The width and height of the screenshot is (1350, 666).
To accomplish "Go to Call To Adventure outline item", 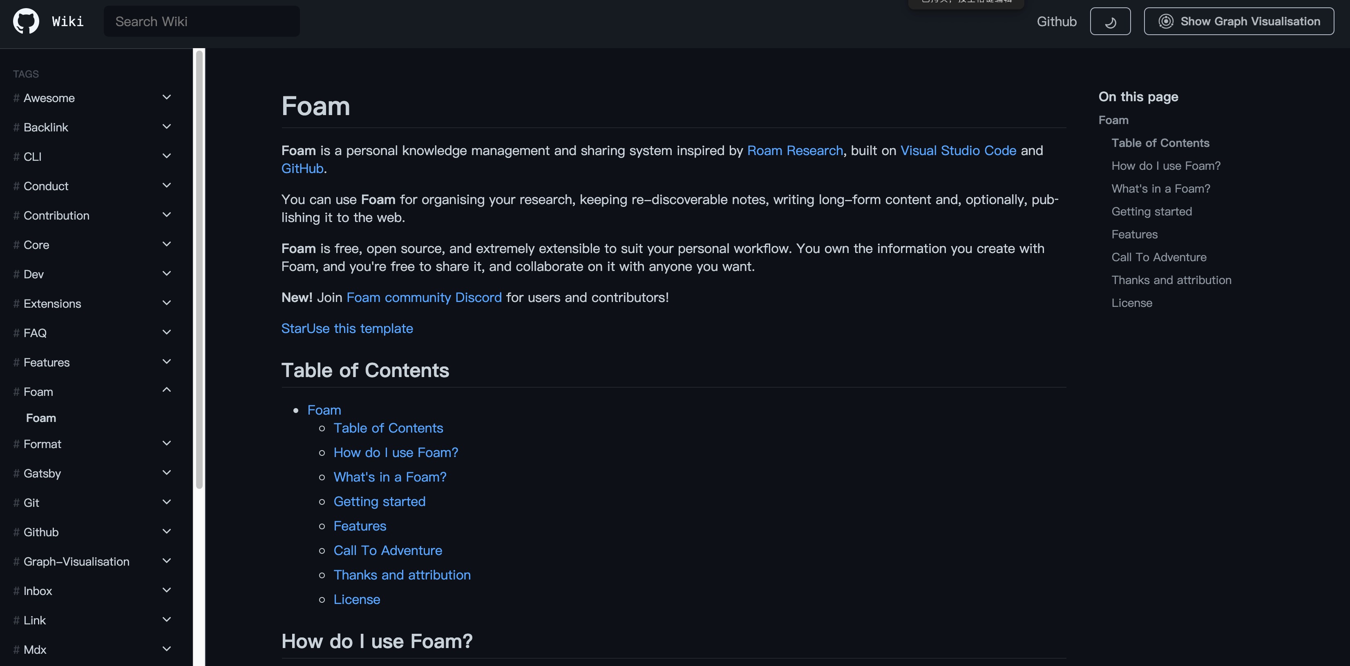I will pyautogui.click(x=1159, y=257).
